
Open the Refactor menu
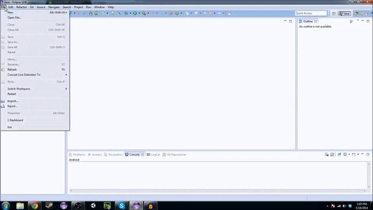pos(22,7)
